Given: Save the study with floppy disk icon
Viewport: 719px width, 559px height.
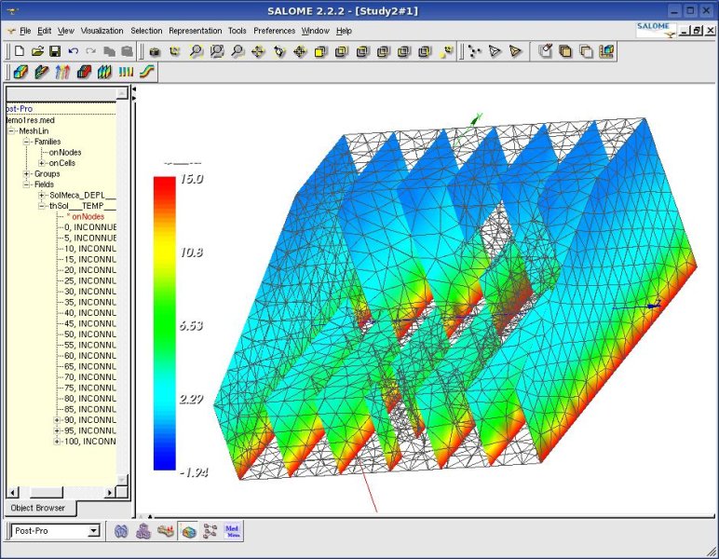Looking at the screenshot, I should pyautogui.click(x=55, y=51).
